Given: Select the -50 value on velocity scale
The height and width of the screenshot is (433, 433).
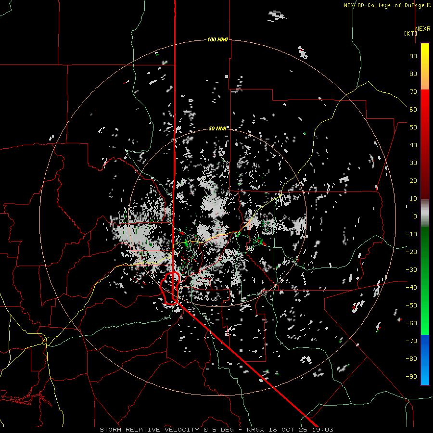Looking at the screenshot, I should click(411, 306).
